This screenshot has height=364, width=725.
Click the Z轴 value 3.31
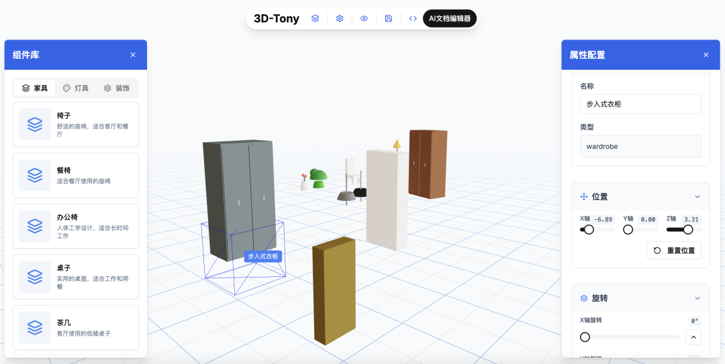pyautogui.click(x=691, y=219)
